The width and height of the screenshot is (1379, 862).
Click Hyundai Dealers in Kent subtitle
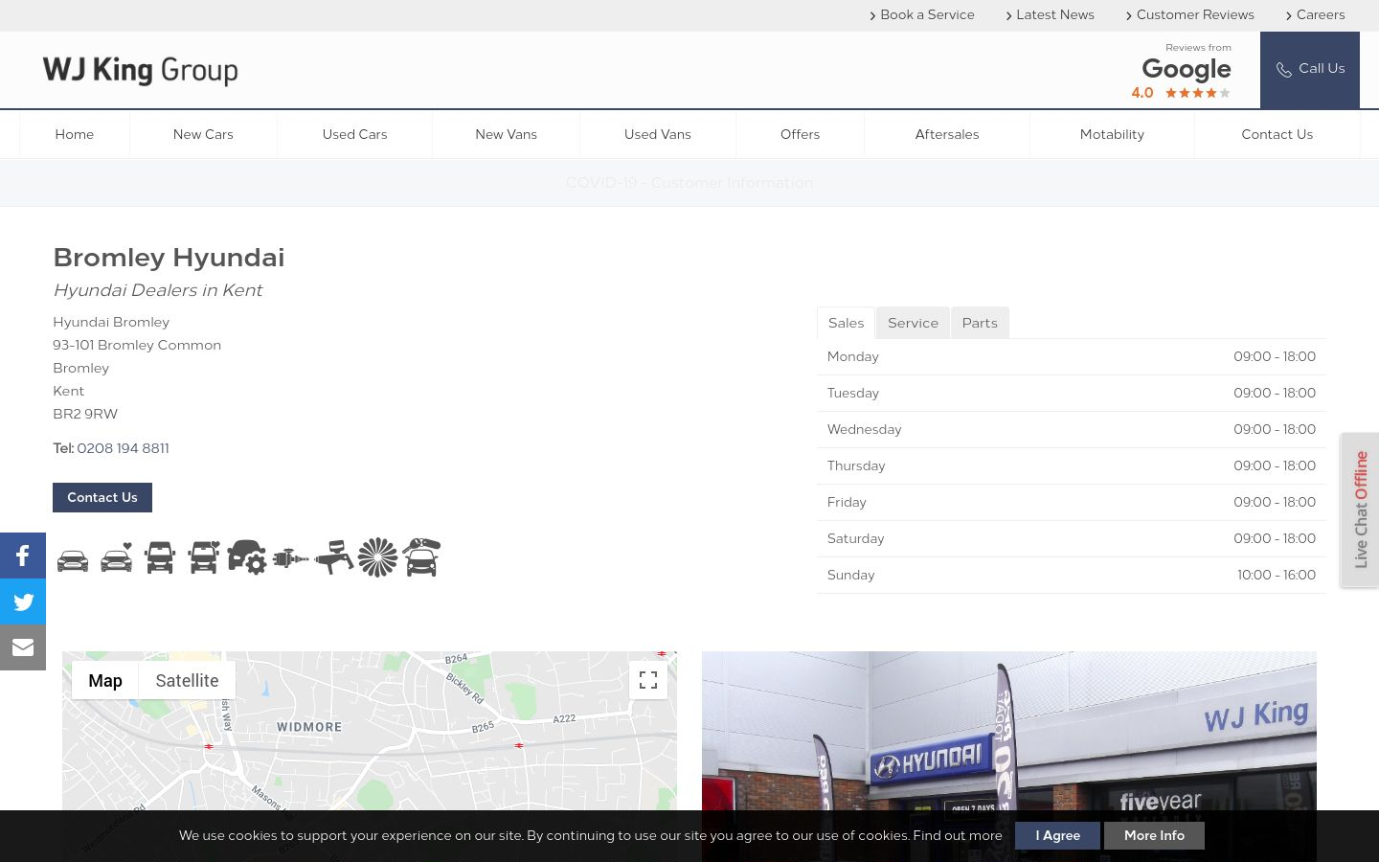(x=157, y=290)
